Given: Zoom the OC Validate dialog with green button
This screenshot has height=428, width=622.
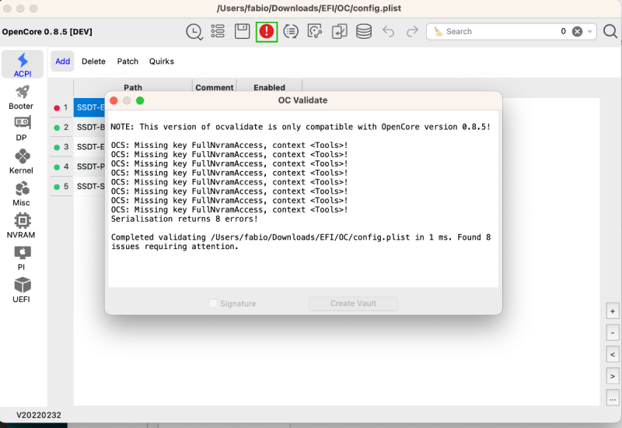Looking at the screenshot, I should point(140,100).
